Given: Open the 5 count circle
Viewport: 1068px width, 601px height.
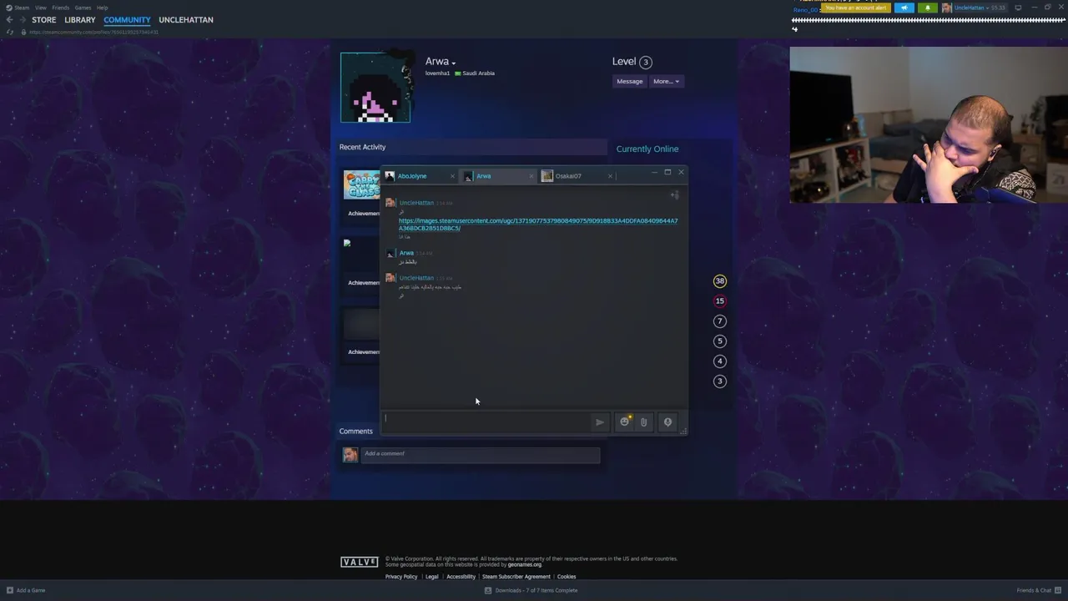Looking at the screenshot, I should pos(720,341).
